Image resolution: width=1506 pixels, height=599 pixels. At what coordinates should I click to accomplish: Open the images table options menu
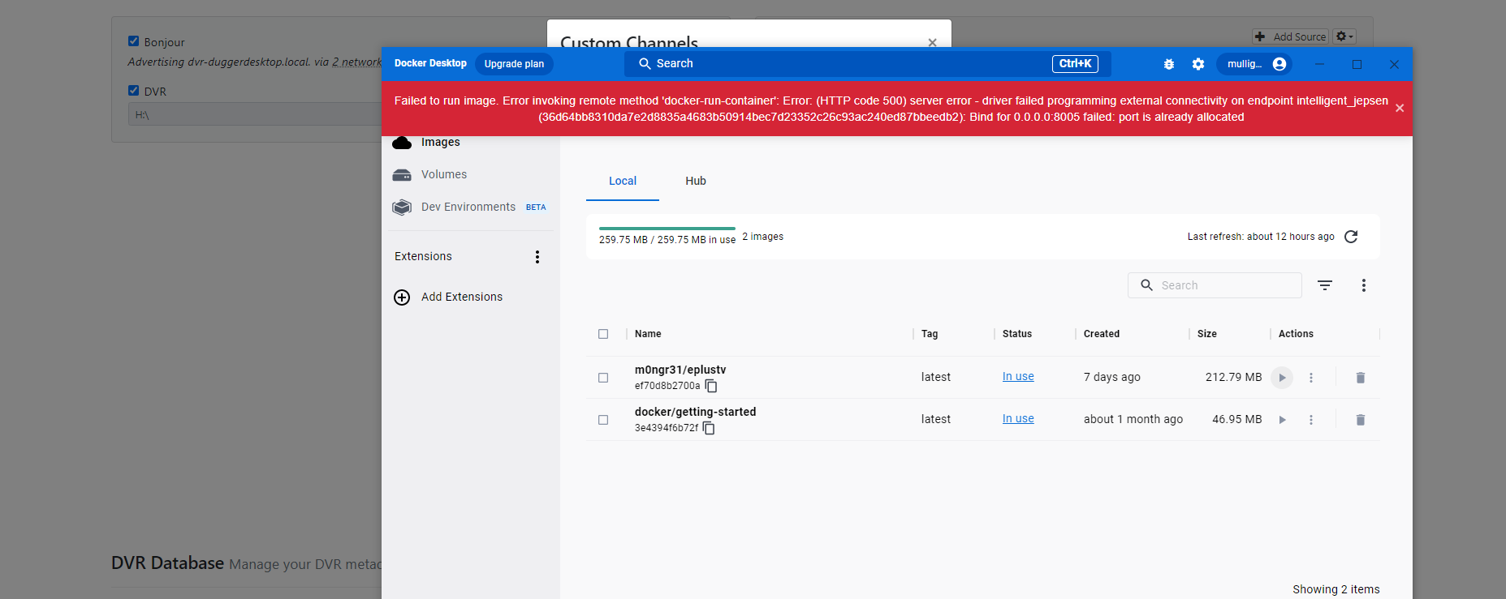pyautogui.click(x=1364, y=285)
